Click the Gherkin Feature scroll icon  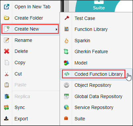point(66,52)
